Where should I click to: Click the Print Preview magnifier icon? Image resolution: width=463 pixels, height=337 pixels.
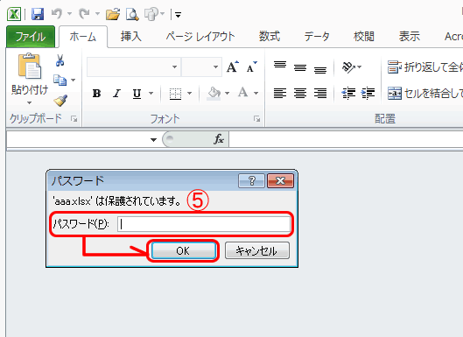132,14
